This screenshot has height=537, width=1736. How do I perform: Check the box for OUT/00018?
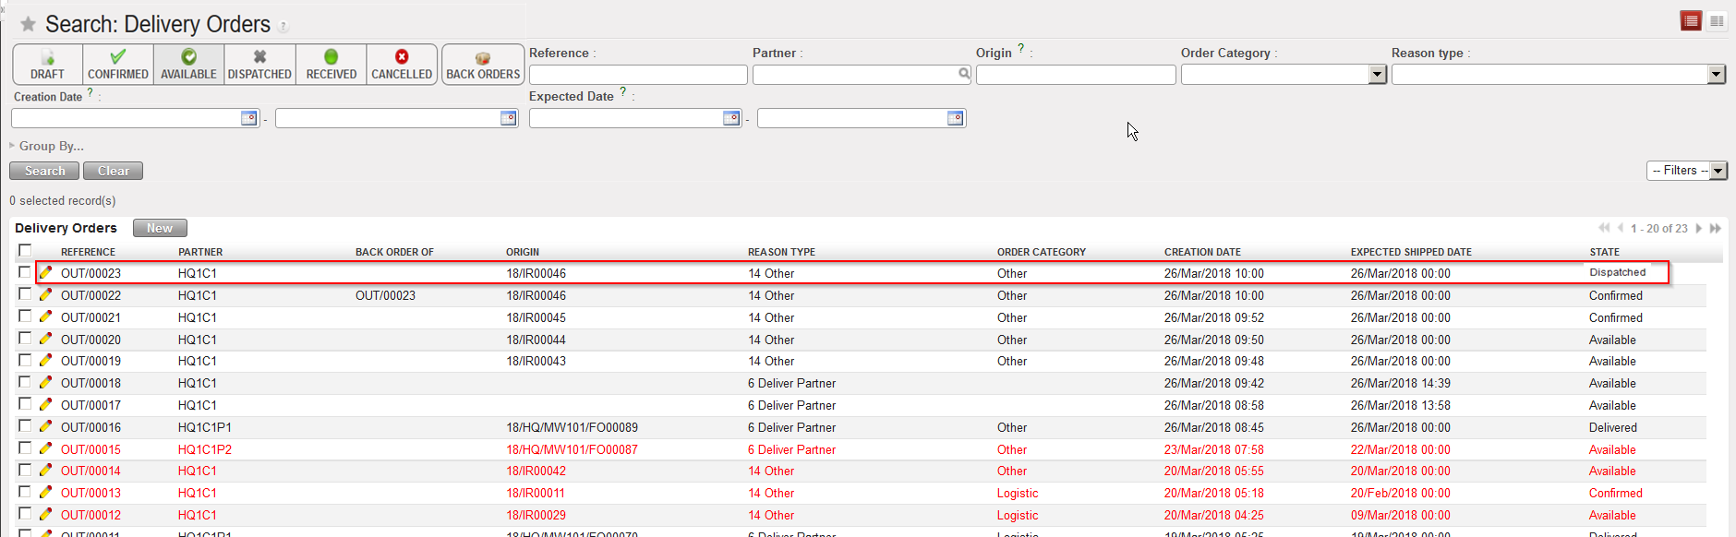25,382
